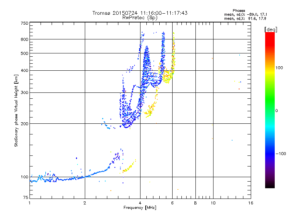
Task: Click the y-axis tick label '200'
Action: click(x=24, y=124)
